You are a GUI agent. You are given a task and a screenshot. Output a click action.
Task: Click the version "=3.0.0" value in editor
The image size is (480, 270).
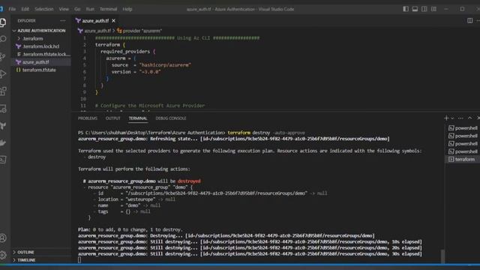(150, 72)
